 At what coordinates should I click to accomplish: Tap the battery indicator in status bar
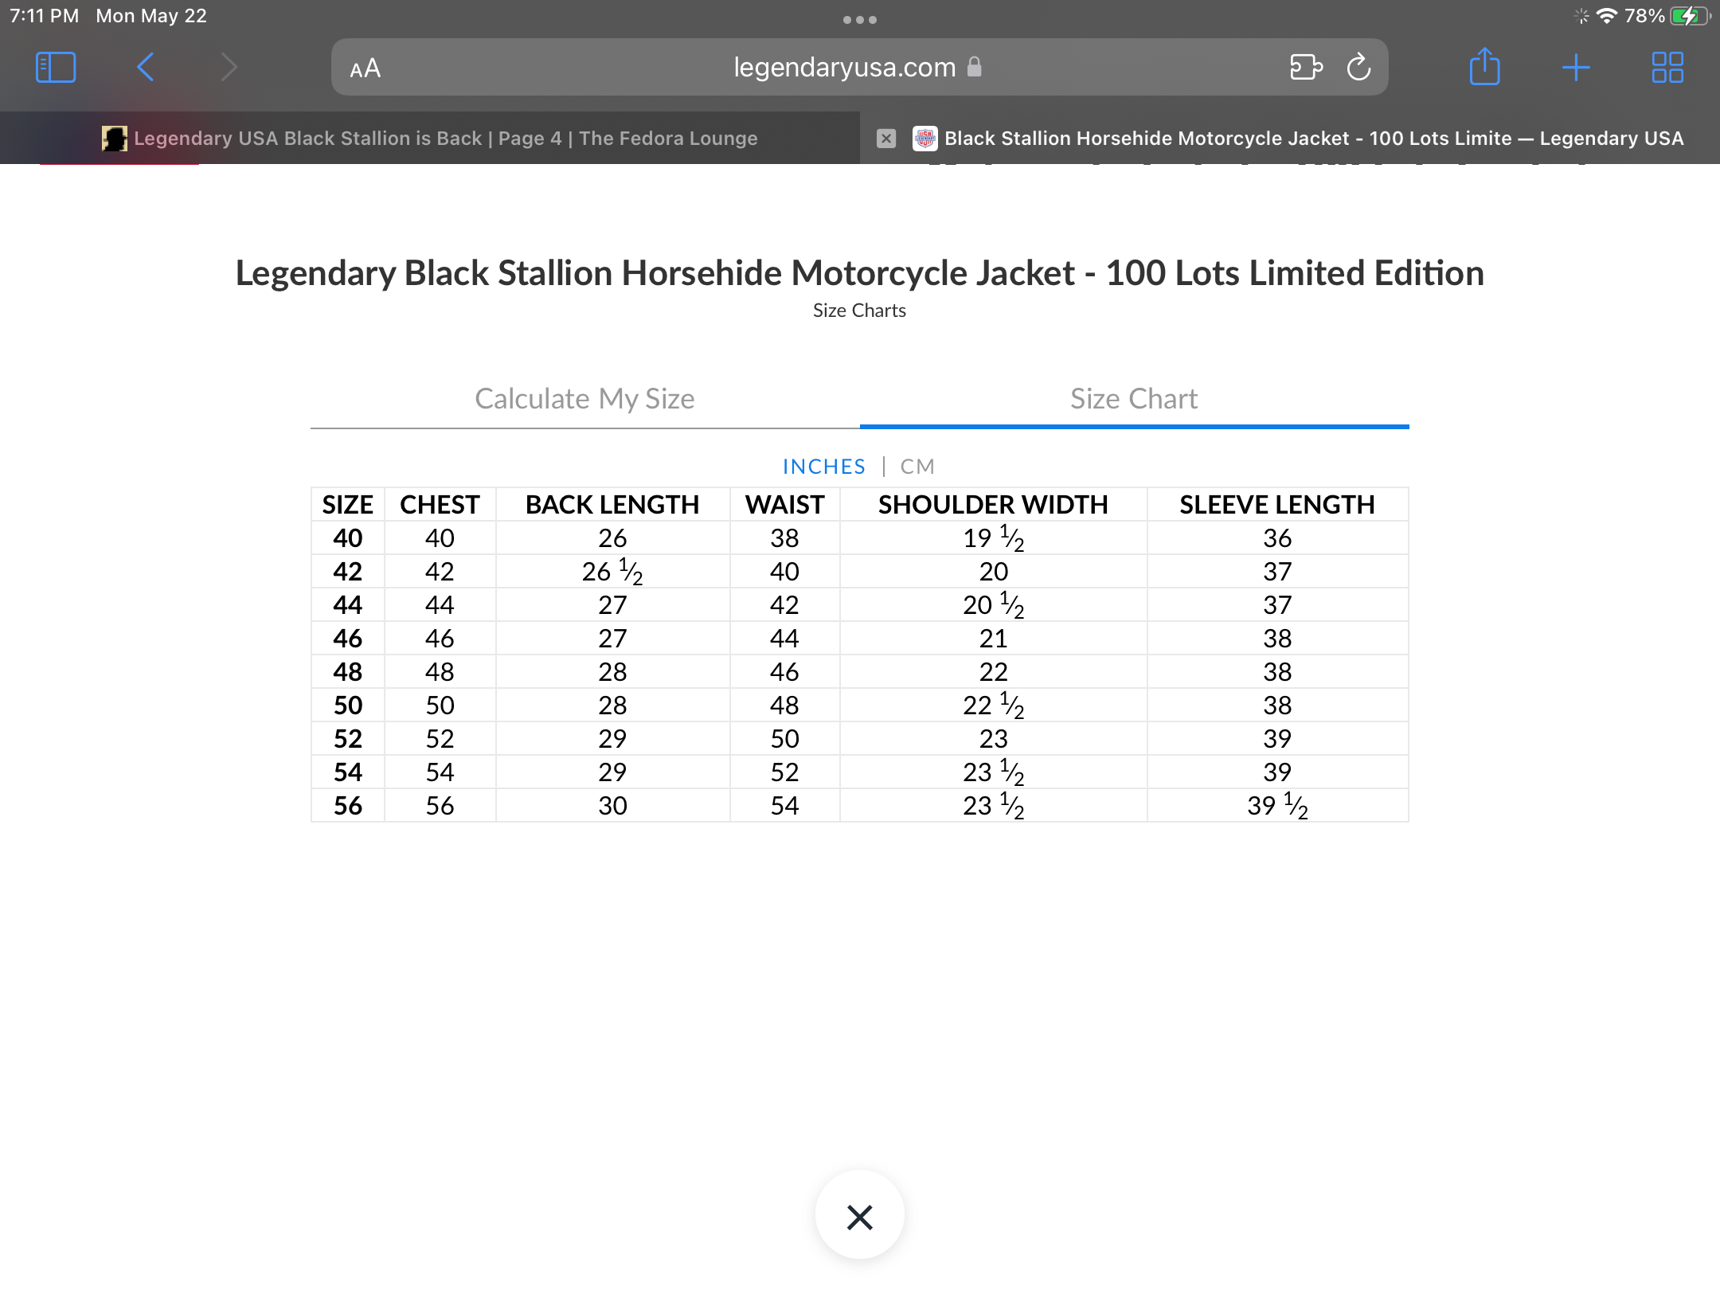[1691, 16]
